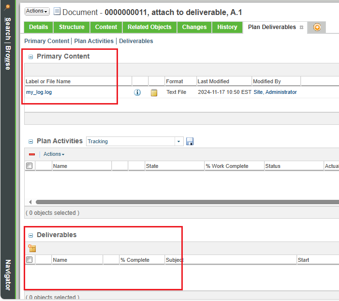
Task: Click the Text File format cell
Action: click(x=176, y=92)
